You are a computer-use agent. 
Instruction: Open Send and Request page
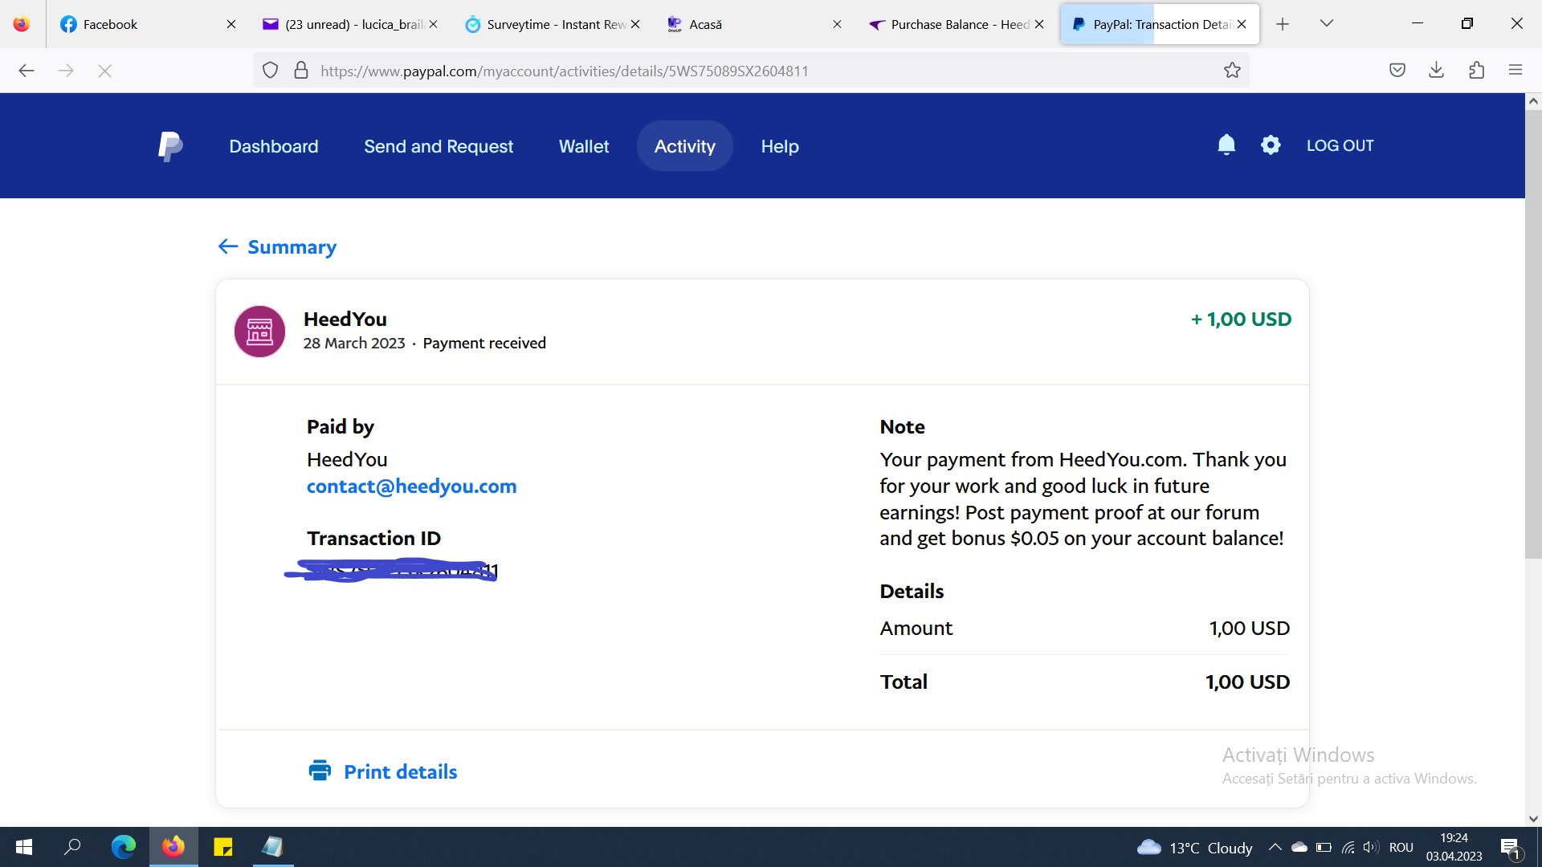tap(439, 146)
